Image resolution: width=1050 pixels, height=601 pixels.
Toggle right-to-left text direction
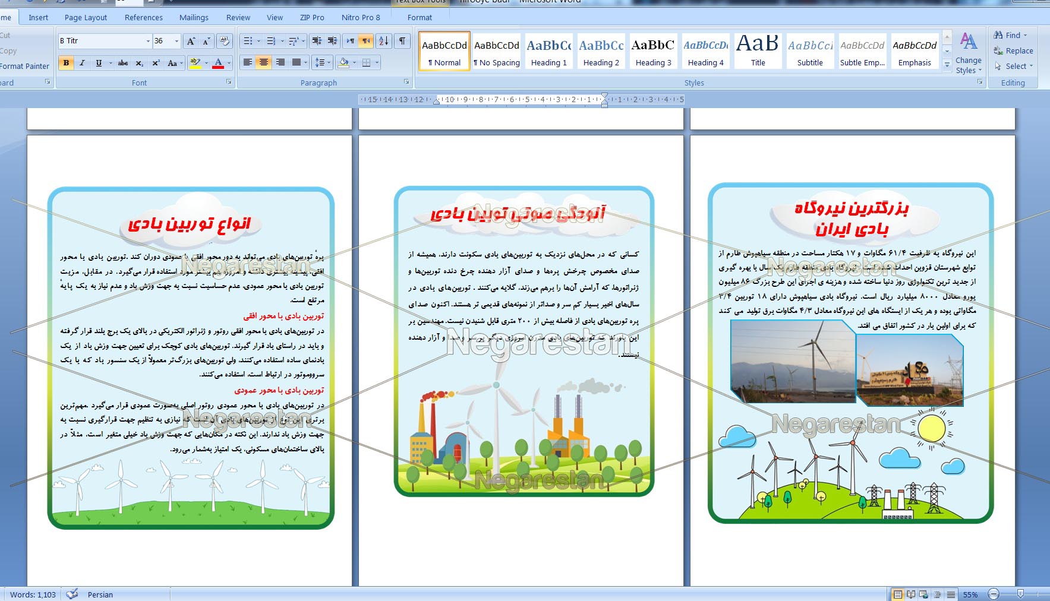[x=366, y=41]
